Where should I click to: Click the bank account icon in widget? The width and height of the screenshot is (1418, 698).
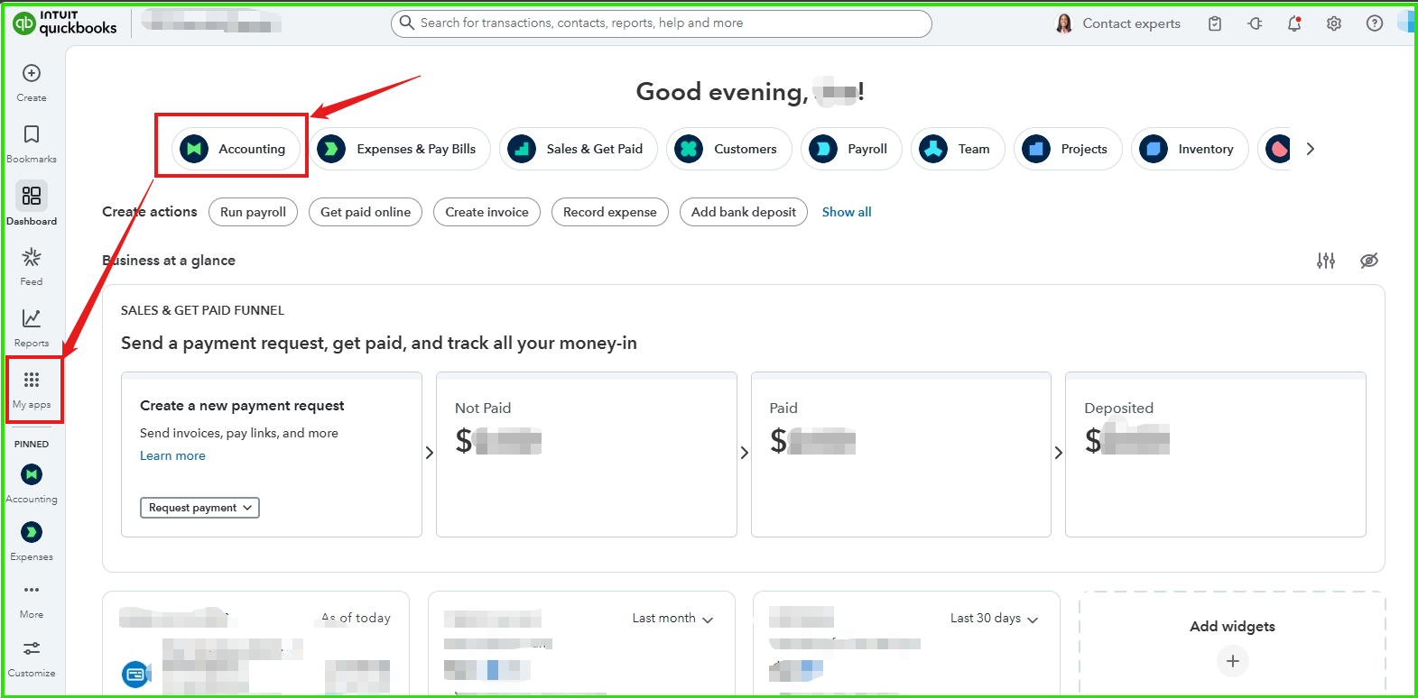click(x=135, y=673)
